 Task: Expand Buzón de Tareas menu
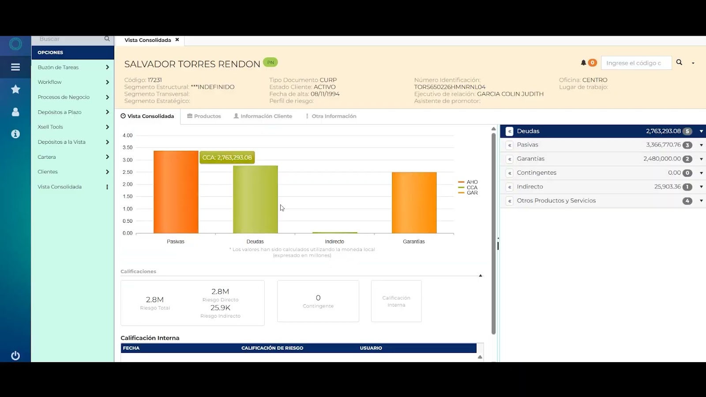[x=72, y=67]
